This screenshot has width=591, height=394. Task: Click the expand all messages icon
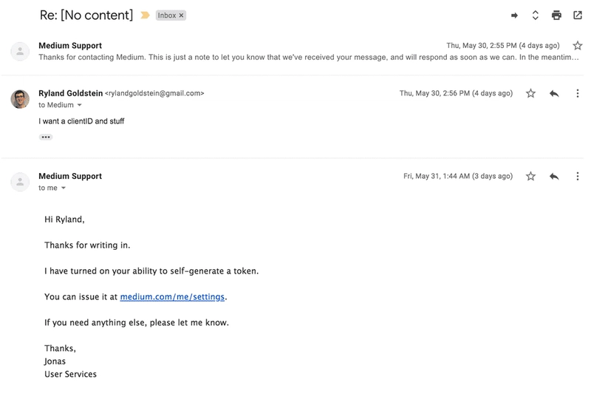[x=536, y=16]
